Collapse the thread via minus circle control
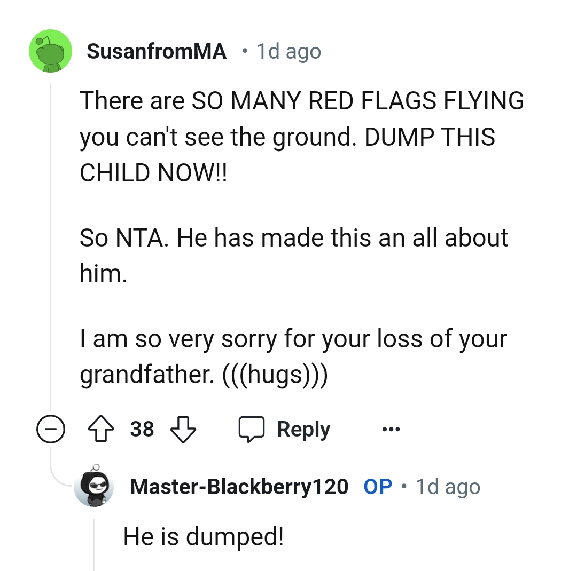 pyautogui.click(x=50, y=429)
